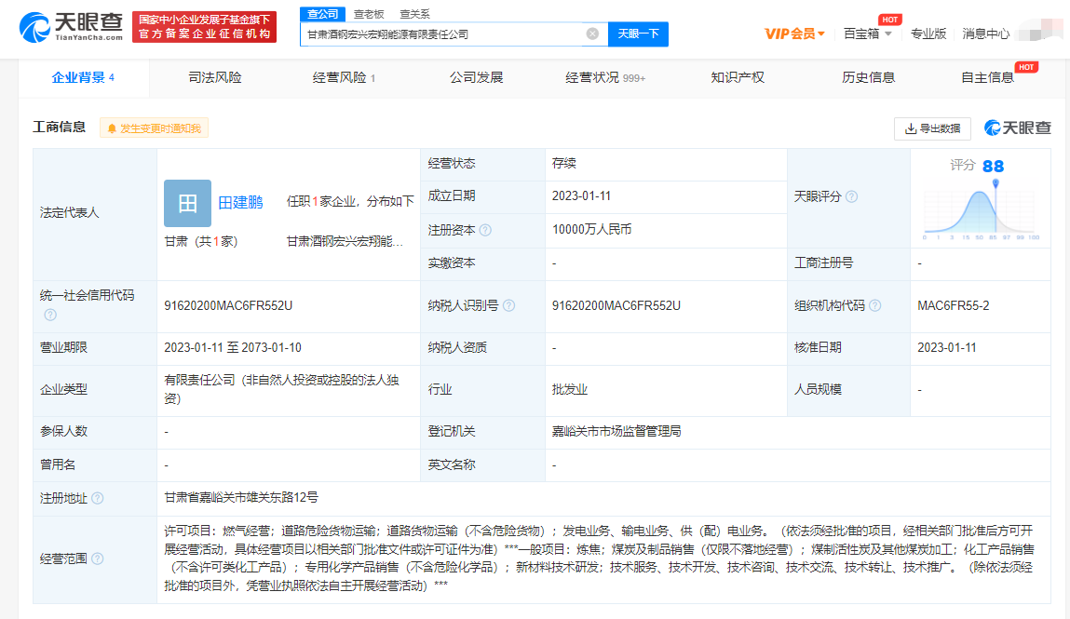Click the 天眼一下 search button
Image resolution: width=1070 pixels, height=619 pixels.
[638, 34]
